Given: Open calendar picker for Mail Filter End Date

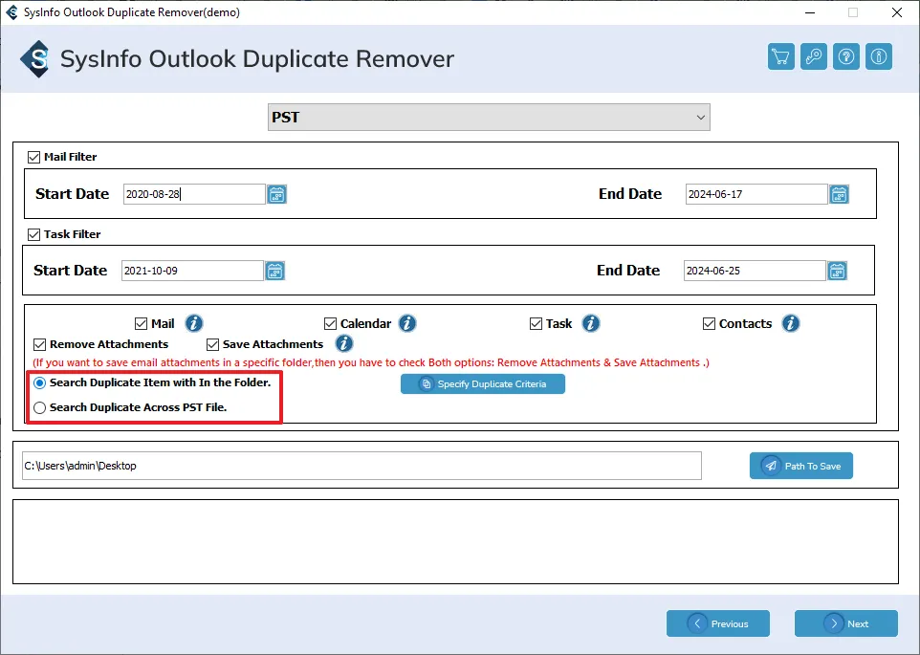Looking at the screenshot, I should 839,194.
